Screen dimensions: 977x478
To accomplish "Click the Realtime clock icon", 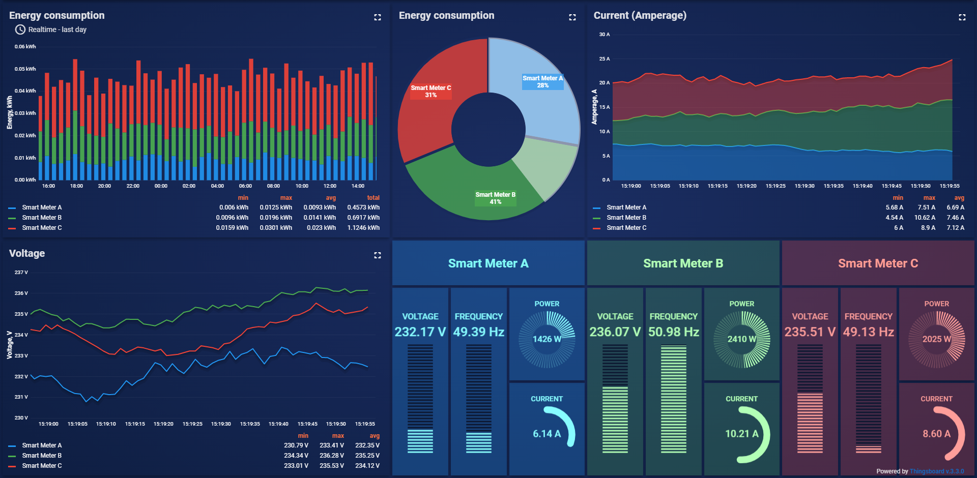I will point(19,29).
